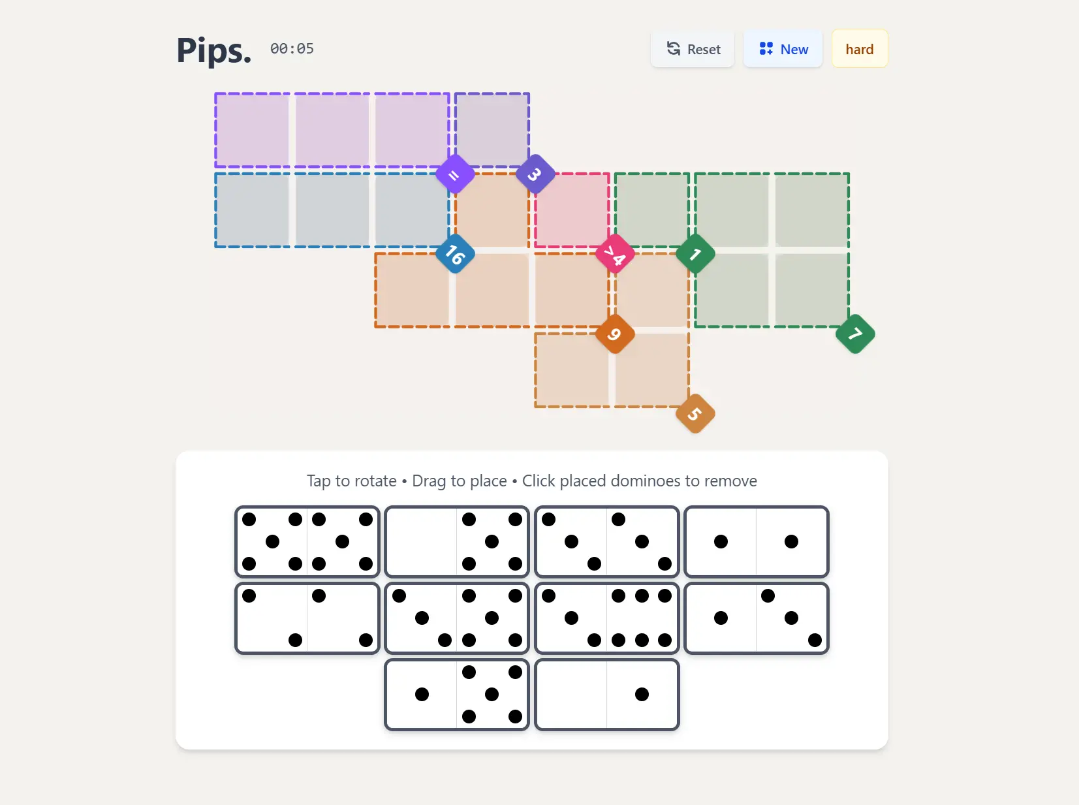1079x805 pixels.
Task: Tap the blank-one domino in the bottom row
Action: point(607,695)
